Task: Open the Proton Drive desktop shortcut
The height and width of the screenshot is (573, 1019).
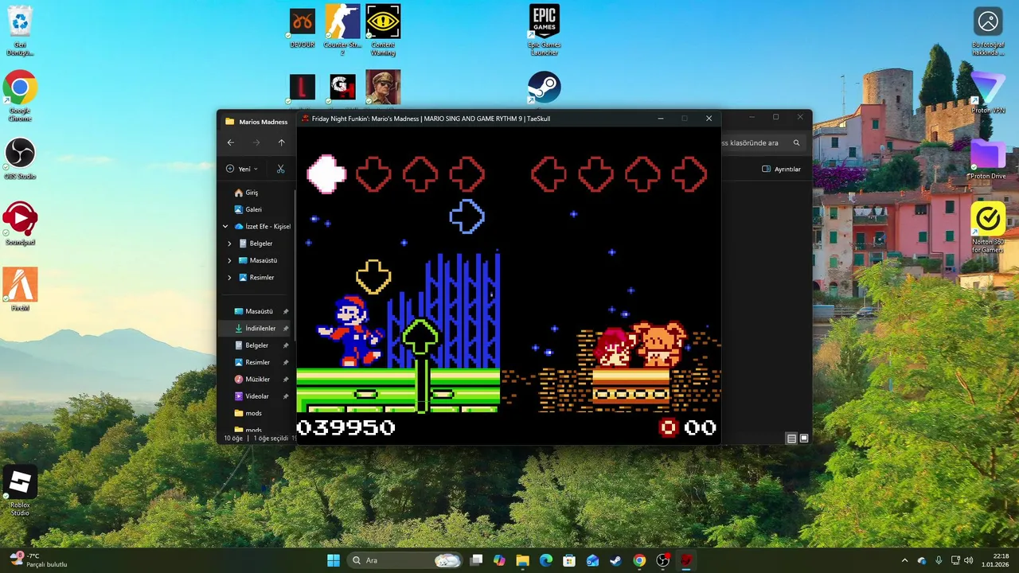Action: click(x=988, y=158)
